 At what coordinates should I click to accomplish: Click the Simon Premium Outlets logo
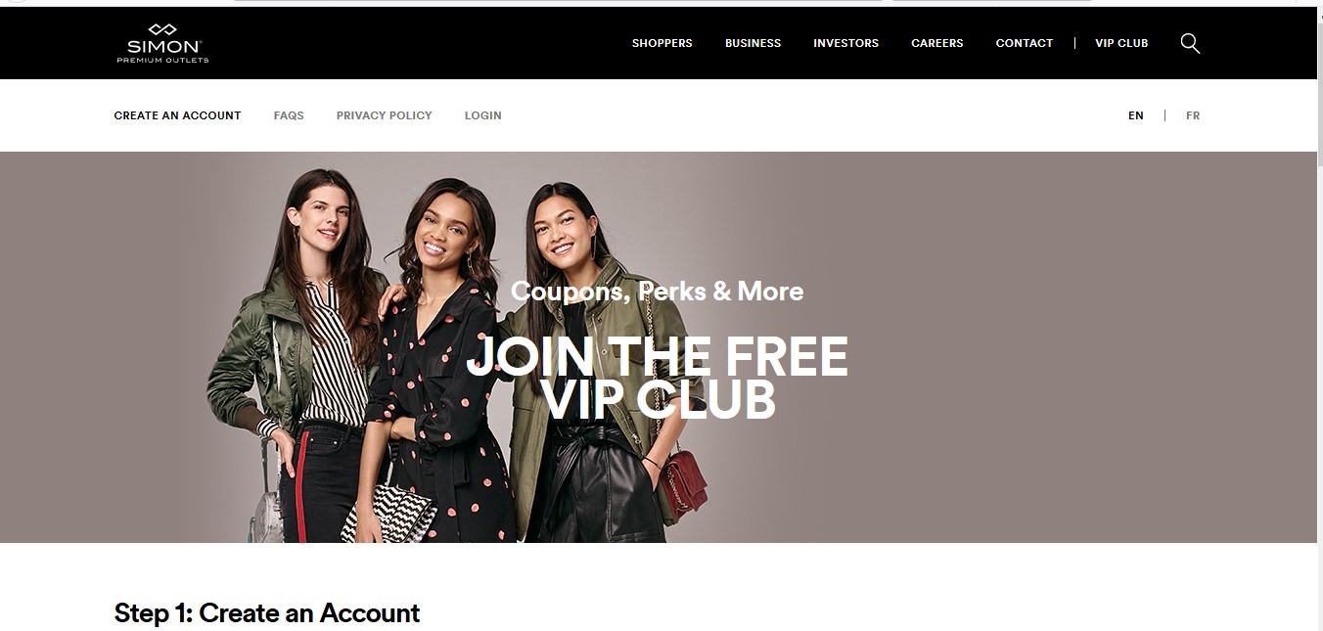(162, 43)
